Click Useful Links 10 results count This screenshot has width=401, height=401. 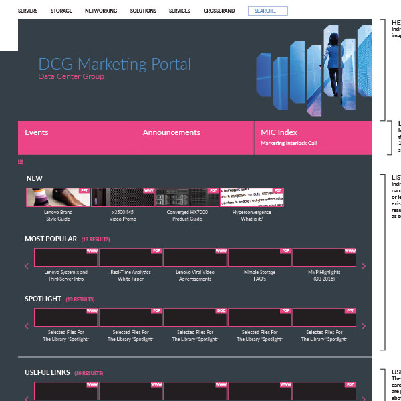89,373
